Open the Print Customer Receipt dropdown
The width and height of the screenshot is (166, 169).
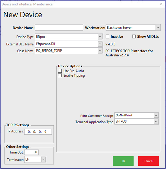tap(156, 115)
